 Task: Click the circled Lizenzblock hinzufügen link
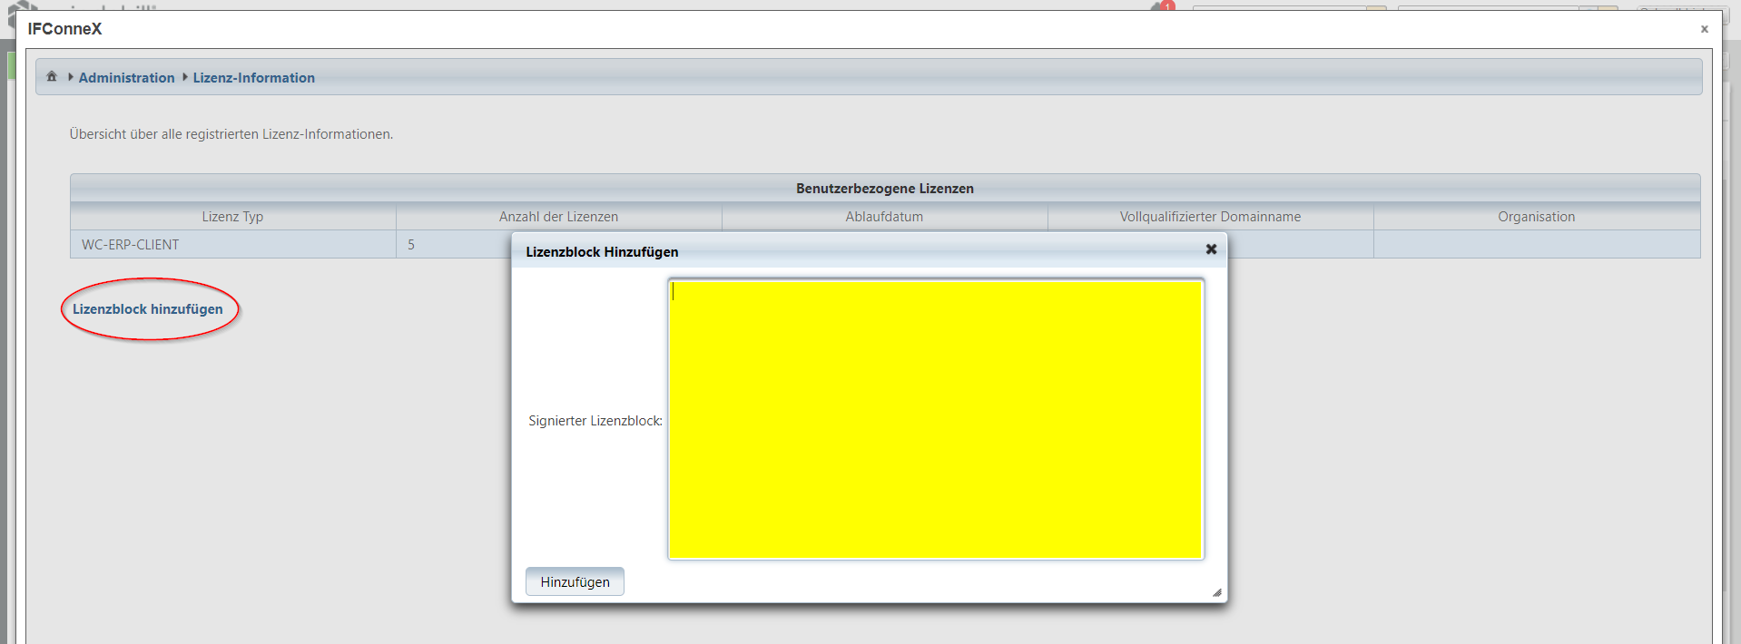pos(148,309)
